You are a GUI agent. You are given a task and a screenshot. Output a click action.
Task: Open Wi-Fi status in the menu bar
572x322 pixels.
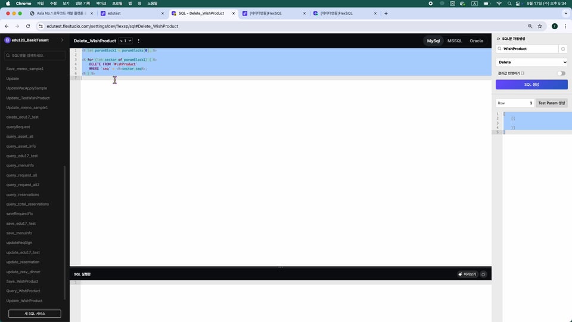pos(499,4)
